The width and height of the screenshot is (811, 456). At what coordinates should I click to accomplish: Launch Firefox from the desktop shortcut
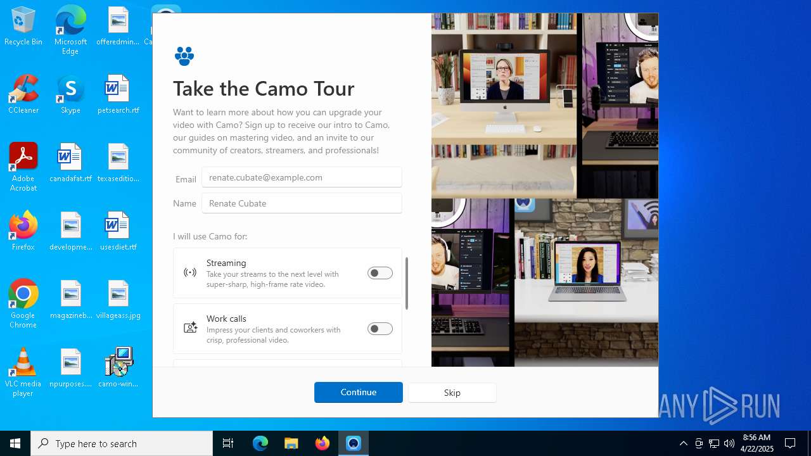click(x=23, y=231)
